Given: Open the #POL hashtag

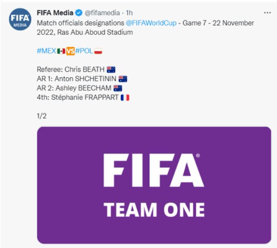Looking at the screenshot, I should tap(84, 51).
